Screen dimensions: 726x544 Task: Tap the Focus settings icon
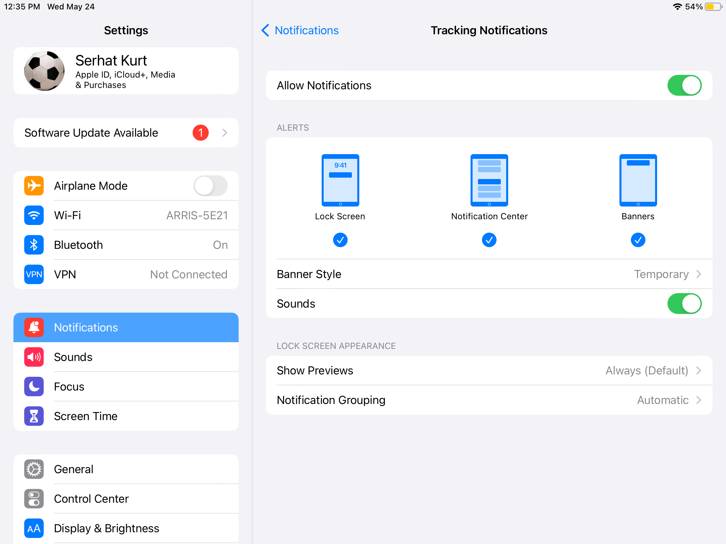pos(34,387)
